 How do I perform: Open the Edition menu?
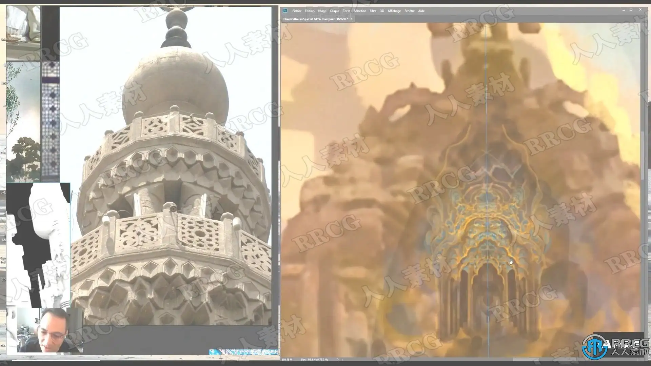tap(310, 11)
